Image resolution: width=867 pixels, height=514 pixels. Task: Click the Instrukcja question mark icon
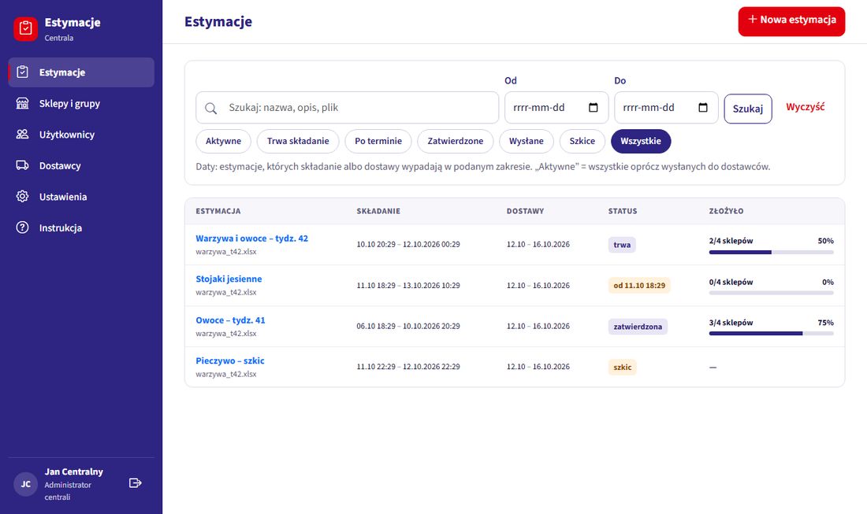[x=22, y=227]
